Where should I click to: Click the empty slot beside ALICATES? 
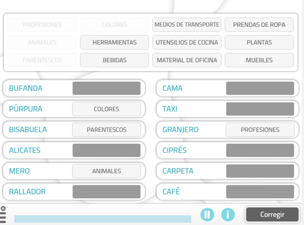[106, 150]
